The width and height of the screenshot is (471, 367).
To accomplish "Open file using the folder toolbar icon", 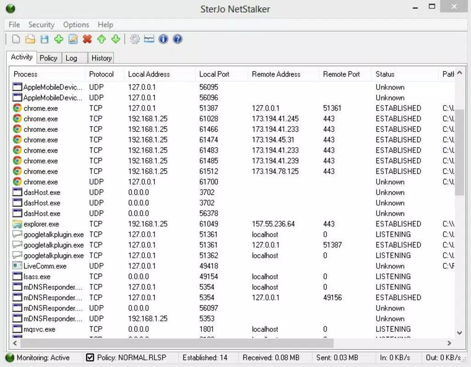I will tap(30, 39).
